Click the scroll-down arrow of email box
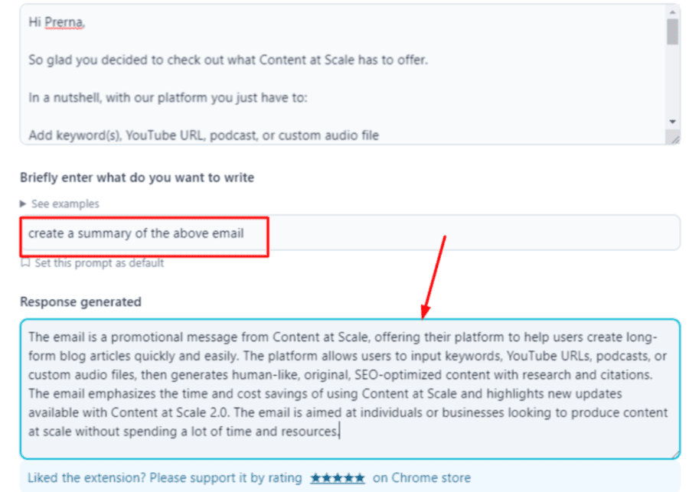This screenshot has width=699, height=492. coord(672,122)
